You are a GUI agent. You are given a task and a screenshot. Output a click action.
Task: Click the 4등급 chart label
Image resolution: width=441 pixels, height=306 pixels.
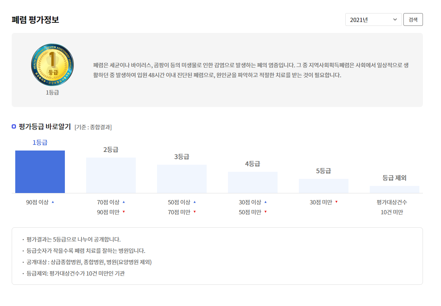pos(253,164)
